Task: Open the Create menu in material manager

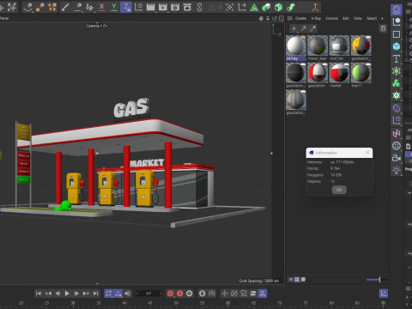Action: (300, 18)
